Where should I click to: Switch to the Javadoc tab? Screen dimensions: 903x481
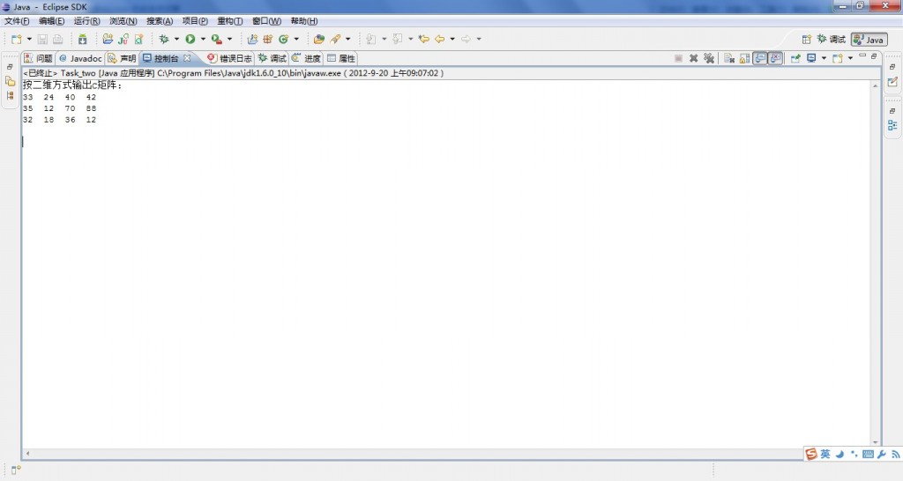(80, 58)
